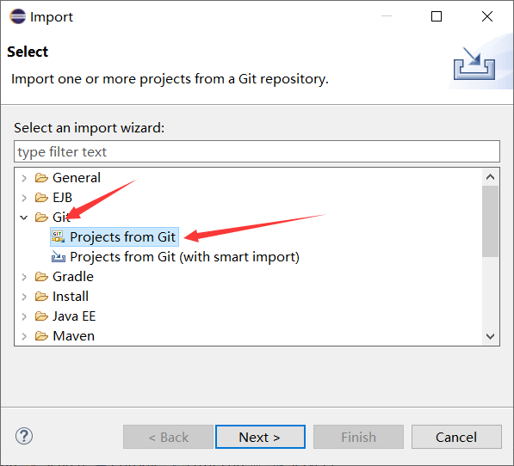
Task: Click the Eclipse logo in the title bar
Action: 18,16
